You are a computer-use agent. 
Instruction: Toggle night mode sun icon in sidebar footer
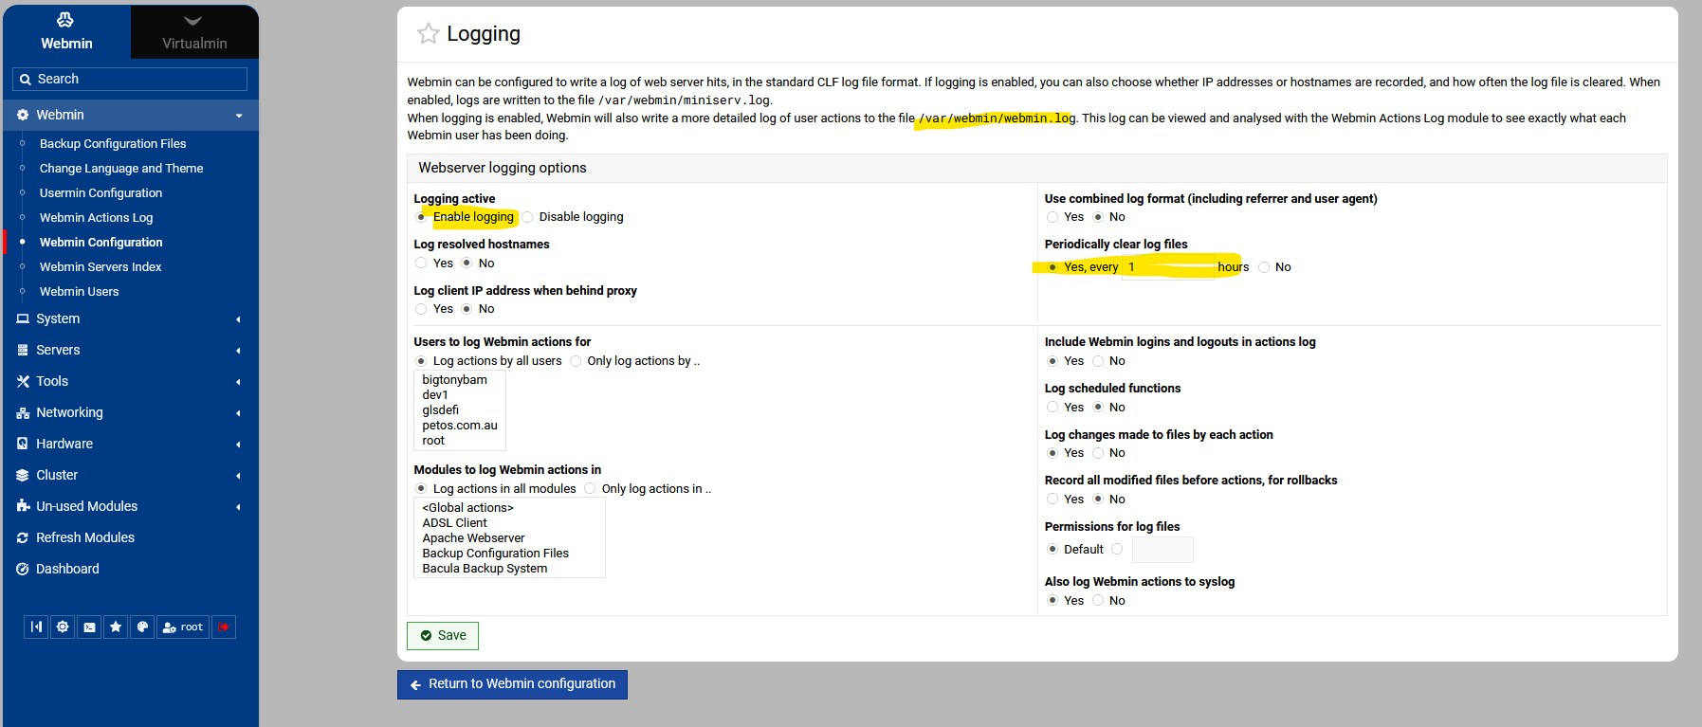tap(63, 627)
